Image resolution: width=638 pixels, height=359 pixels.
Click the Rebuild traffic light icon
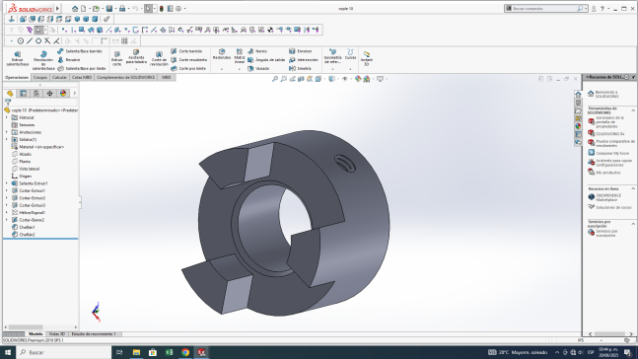(162, 9)
